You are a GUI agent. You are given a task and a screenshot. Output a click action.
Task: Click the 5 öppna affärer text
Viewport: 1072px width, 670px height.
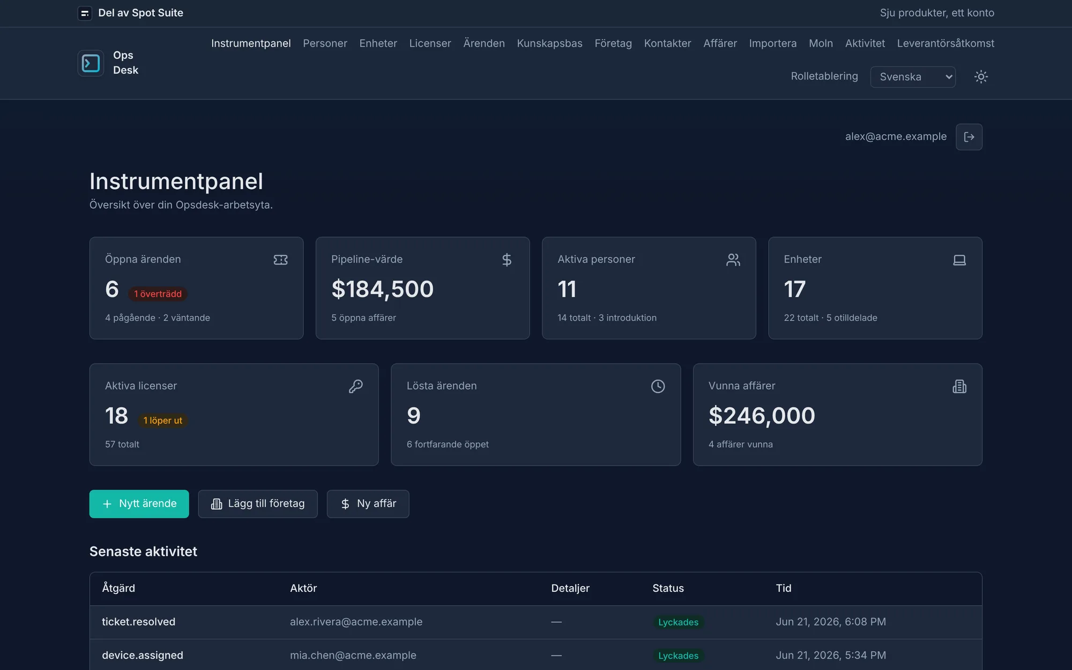[363, 318]
